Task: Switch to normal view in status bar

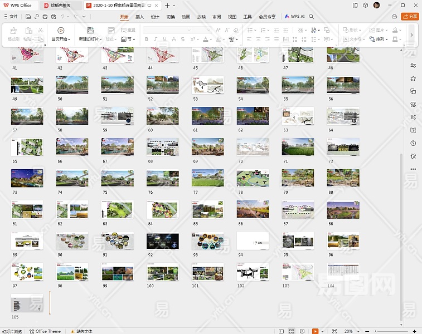Action: [282, 331]
